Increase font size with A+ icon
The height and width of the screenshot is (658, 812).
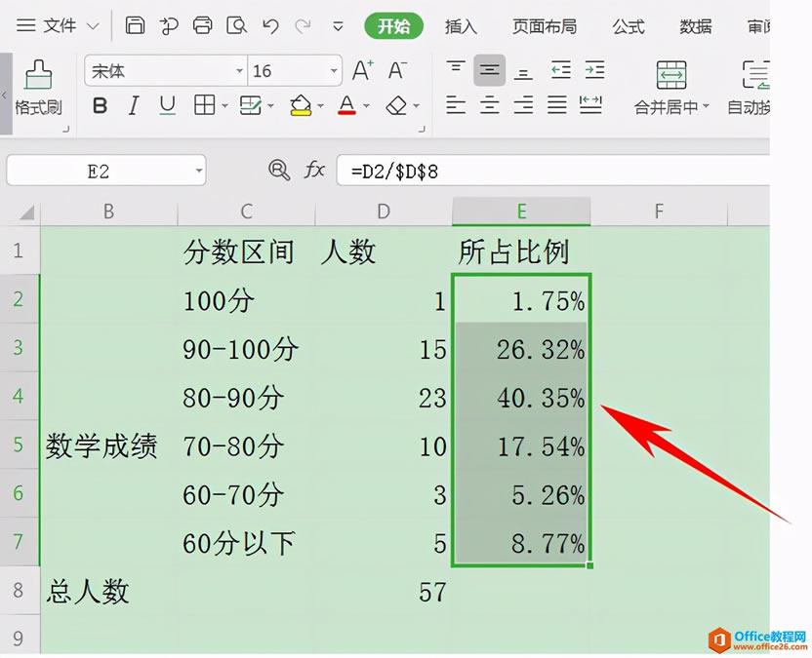362,70
